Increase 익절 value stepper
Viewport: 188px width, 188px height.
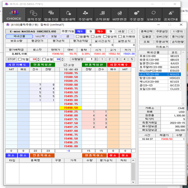coord(38,58)
